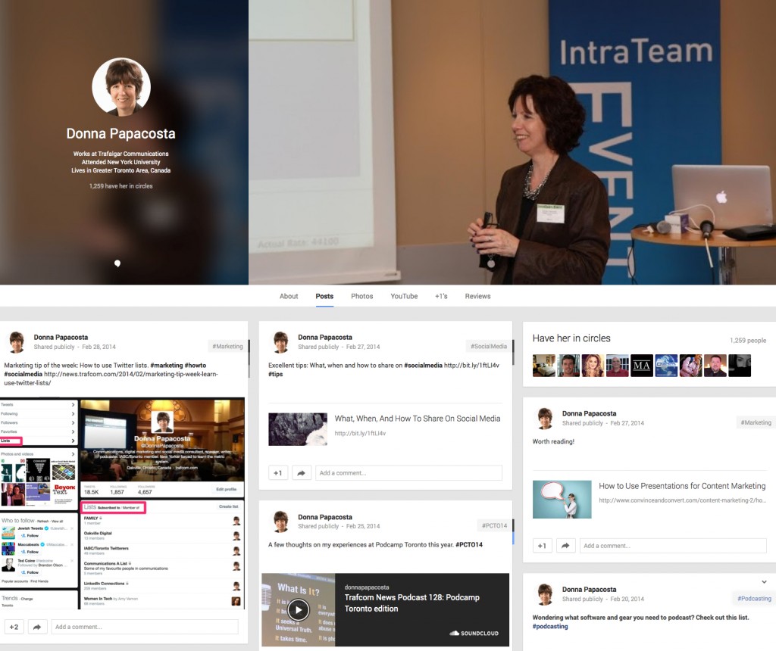Screen dimensions: 776x651
Task: Click the convinceandconvert.com URL
Action: [x=682, y=500]
